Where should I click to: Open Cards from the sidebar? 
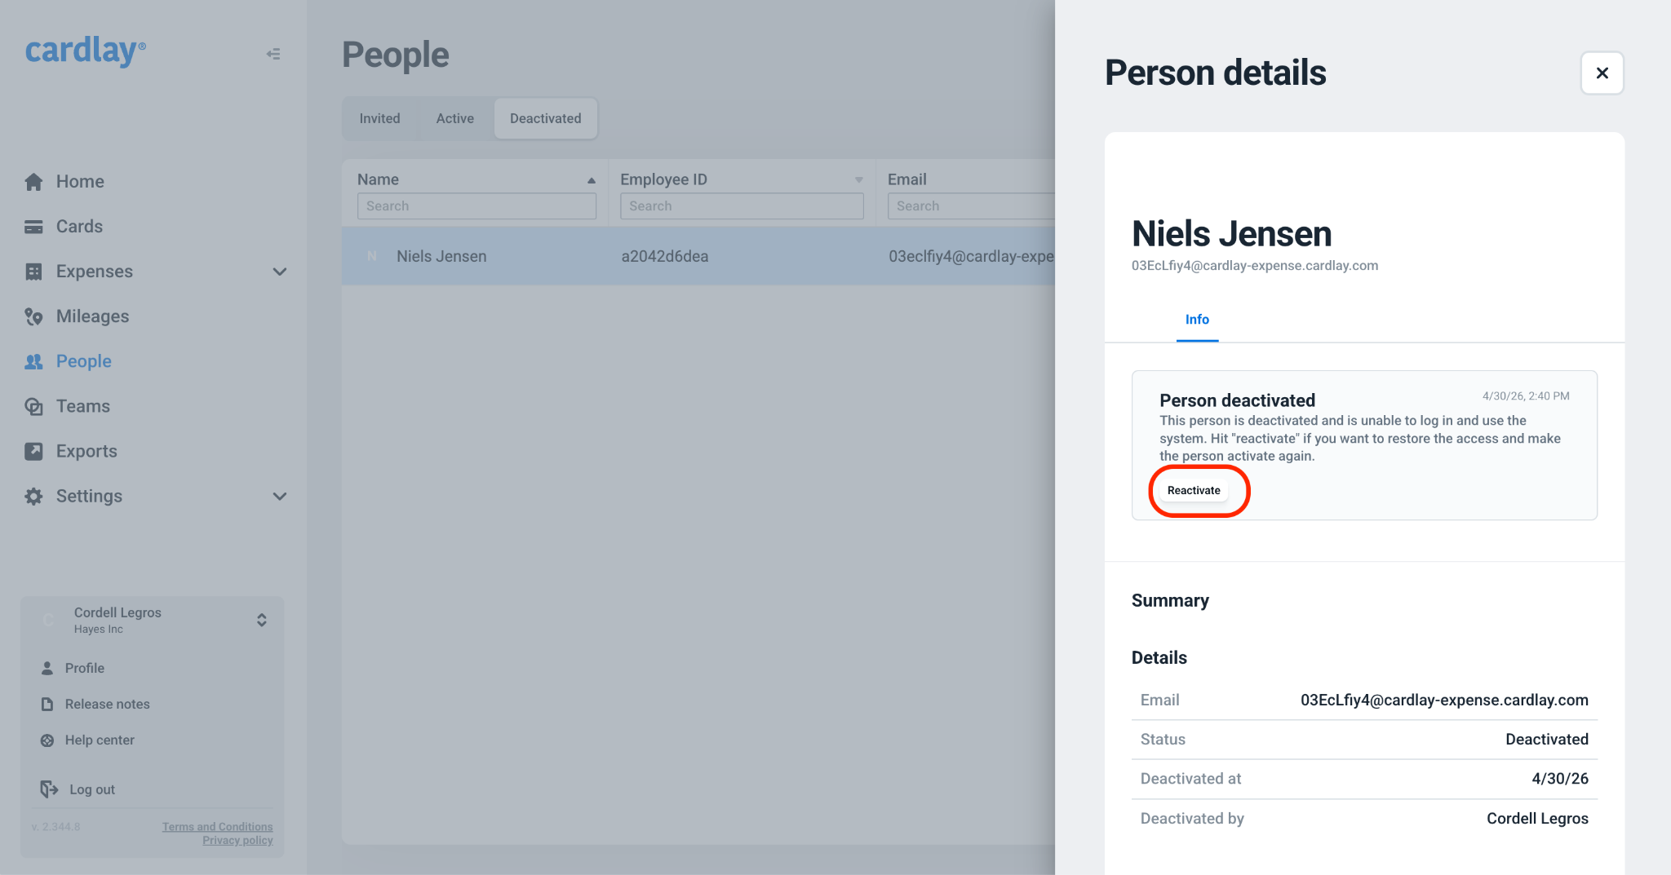click(79, 227)
